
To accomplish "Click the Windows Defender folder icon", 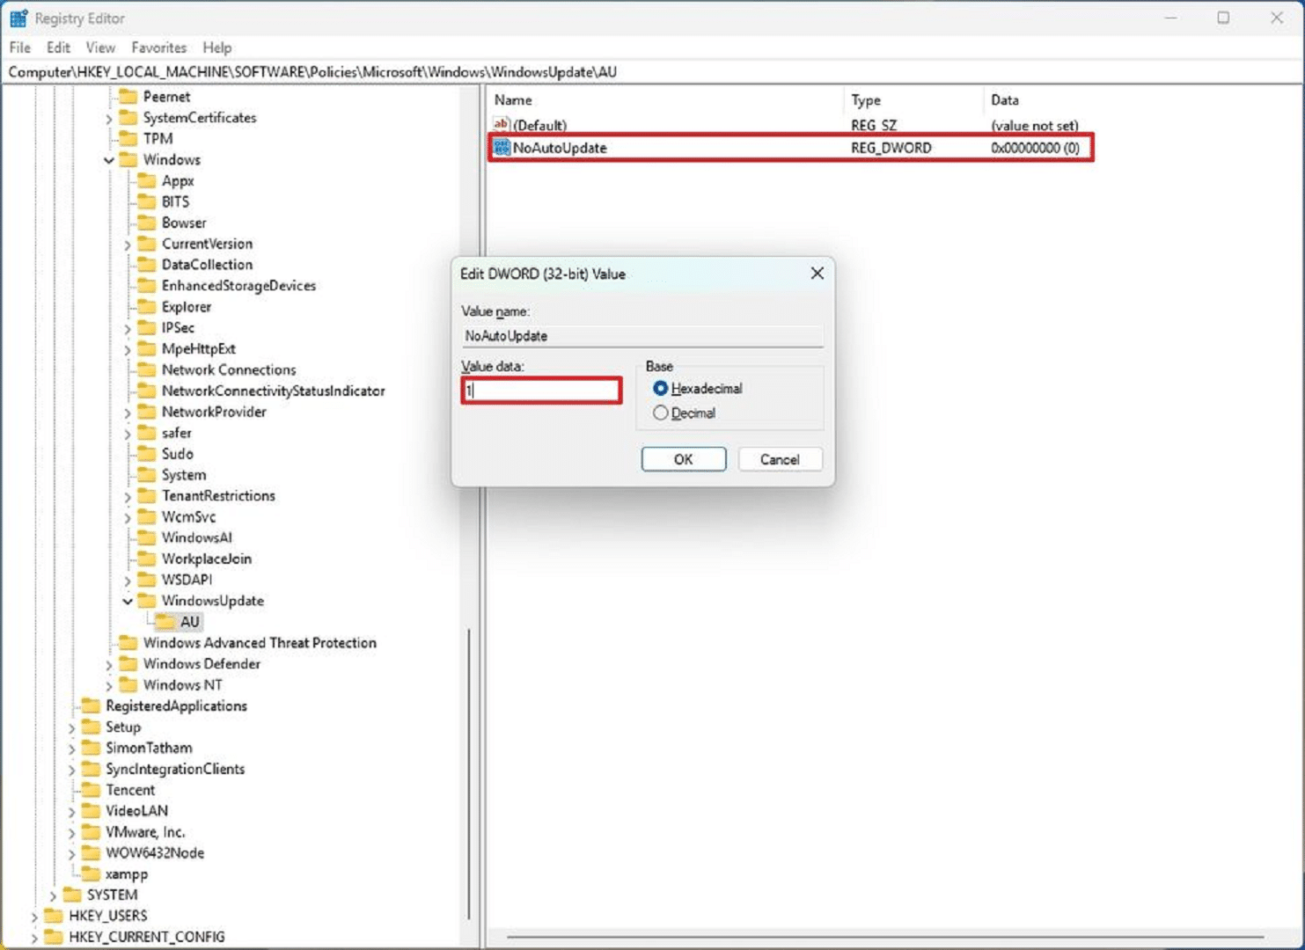I will (x=128, y=664).
